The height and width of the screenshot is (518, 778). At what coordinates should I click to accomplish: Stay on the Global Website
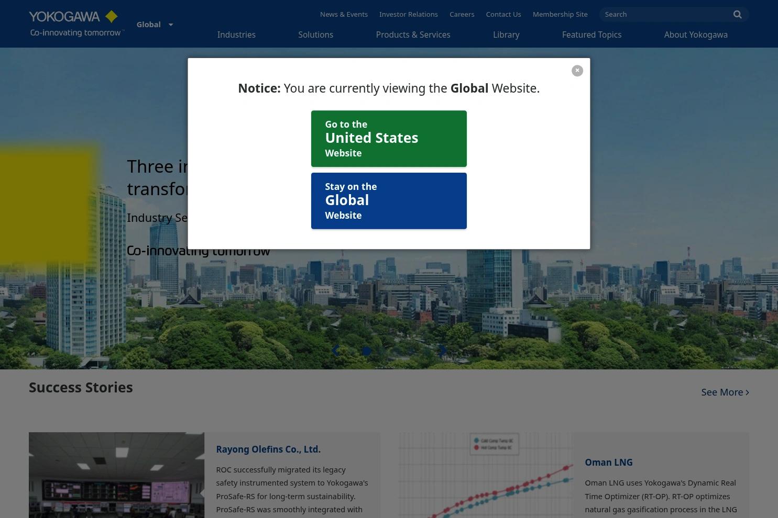(x=389, y=201)
